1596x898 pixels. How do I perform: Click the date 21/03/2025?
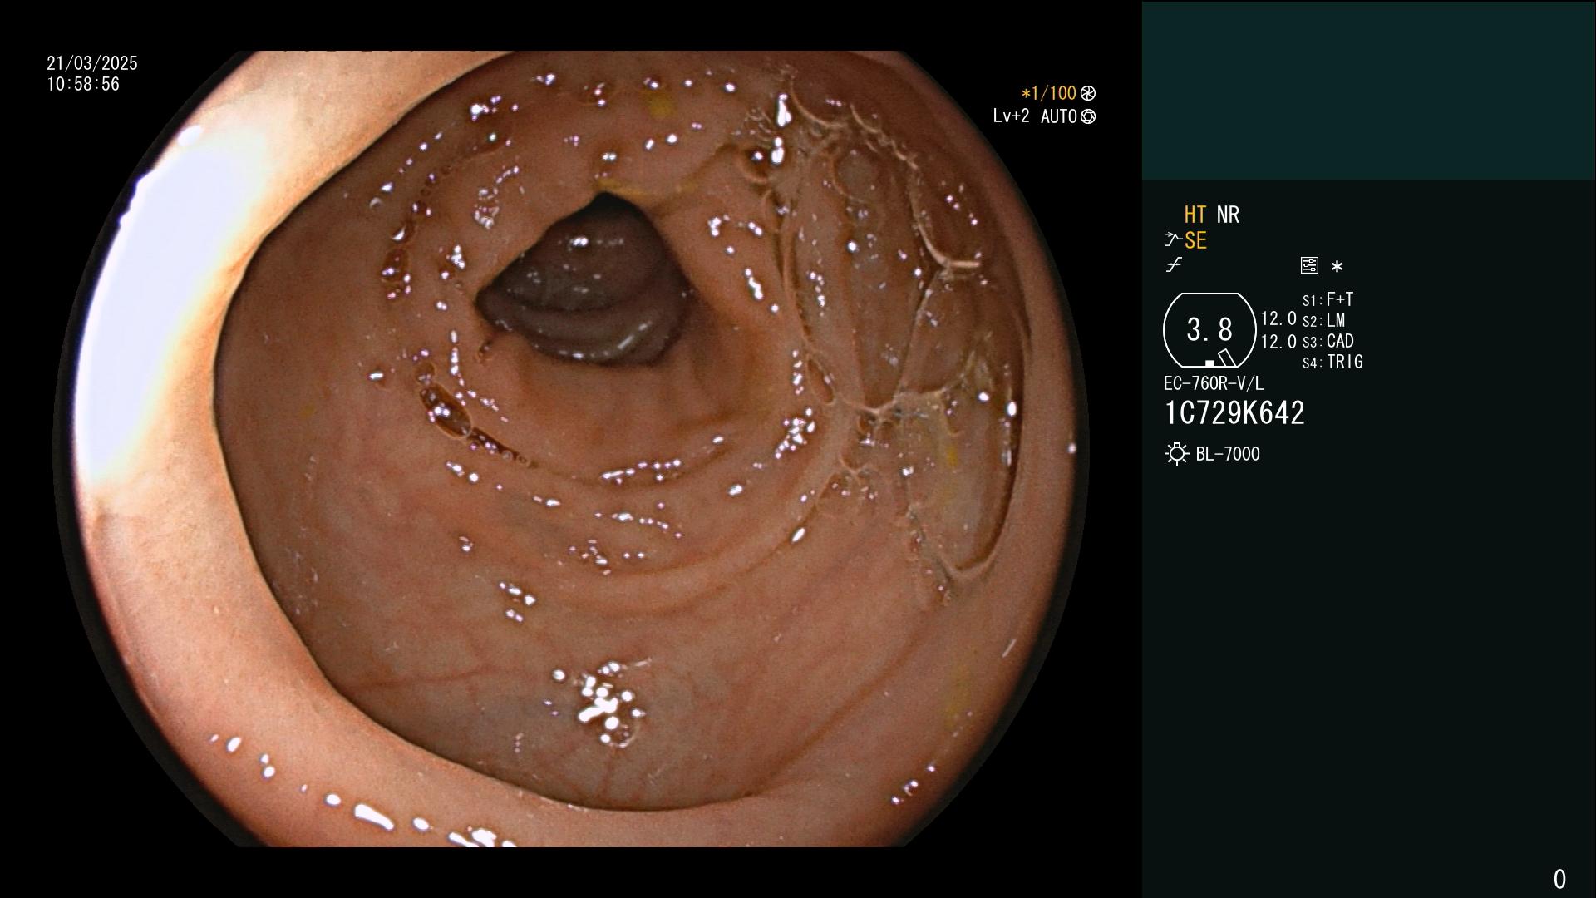92,63
